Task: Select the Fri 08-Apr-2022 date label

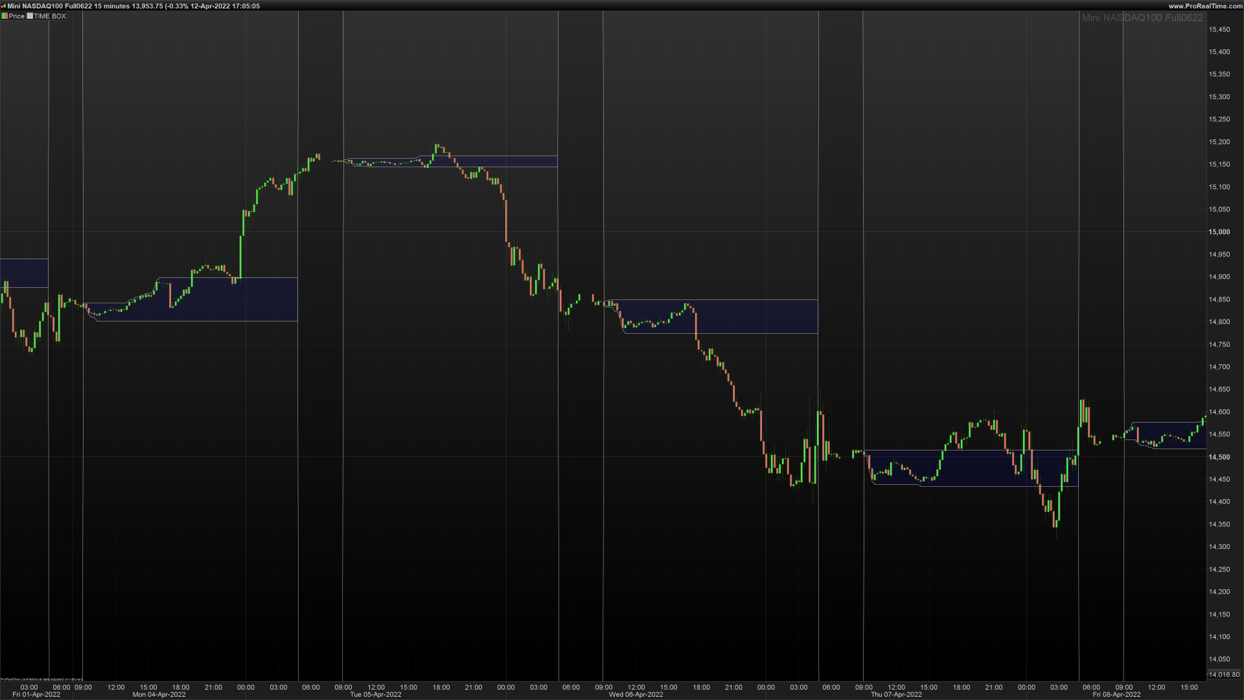Action: tap(1116, 695)
